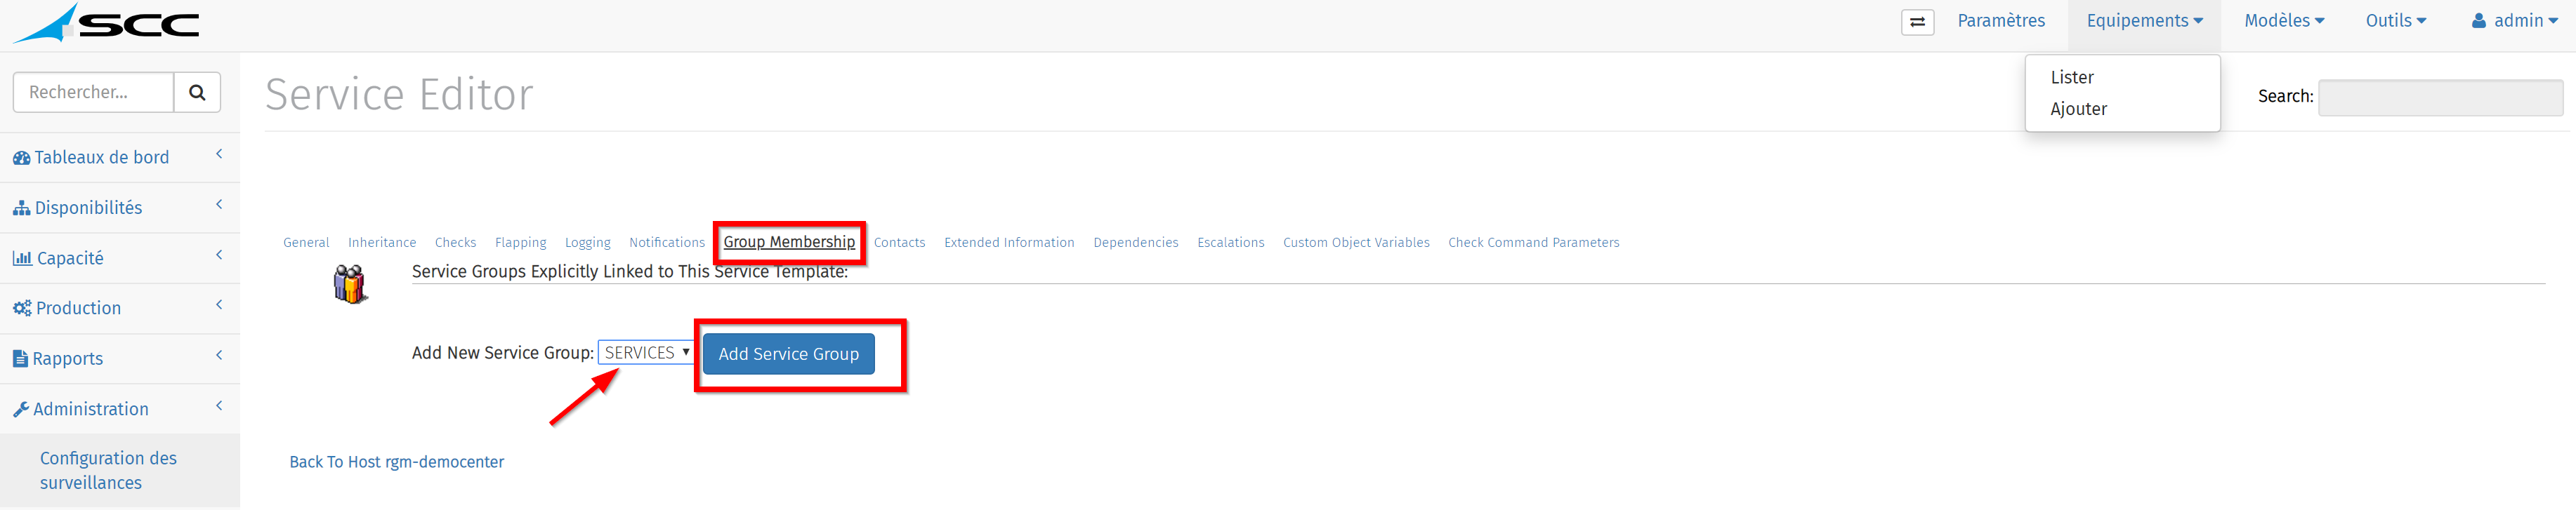2576x510 pixels.
Task: Open the Outils dropdown menu
Action: (x=2395, y=21)
